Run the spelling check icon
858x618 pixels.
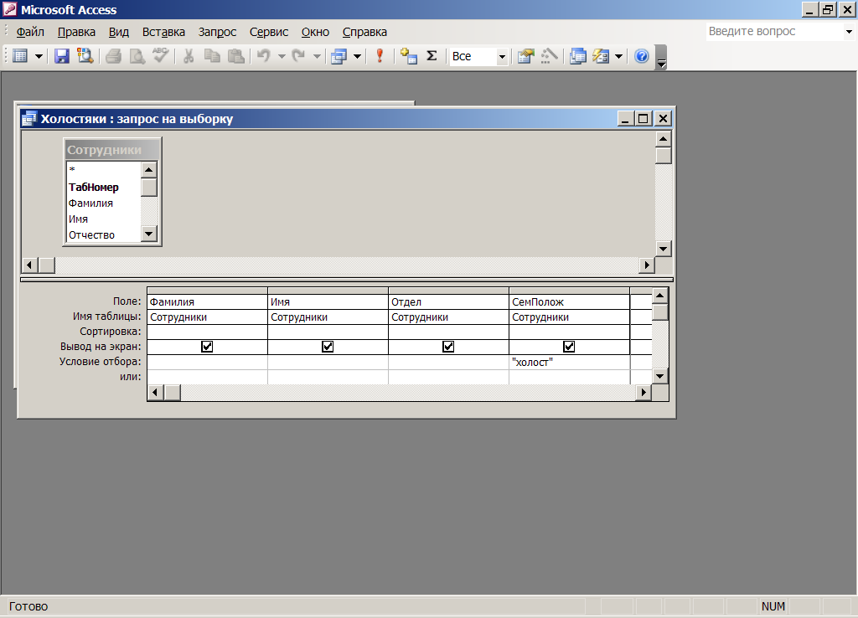point(160,56)
